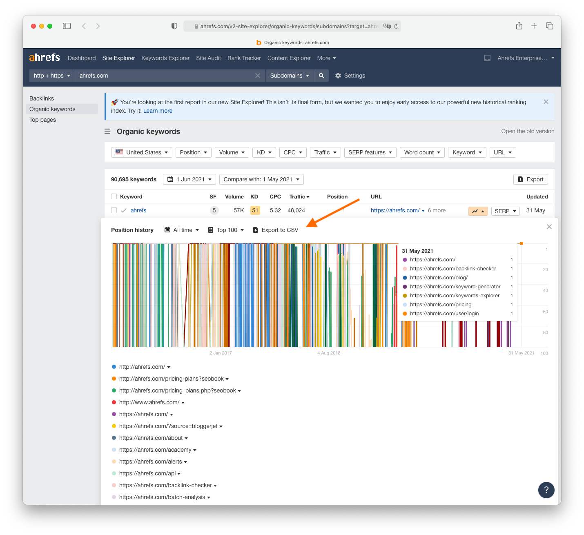The image size is (584, 535).
Task: Open Site Audit in top navigation
Action: click(208, 58)
